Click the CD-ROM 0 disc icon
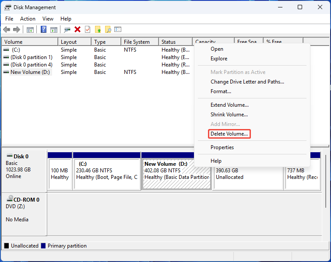The width and height of the screenshot is (331, 262). click(10, 198)
